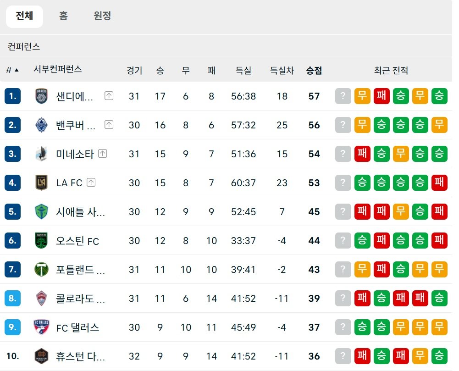Select the 전체 tab
Screen dimensions: 459x371
click(24, 17)
